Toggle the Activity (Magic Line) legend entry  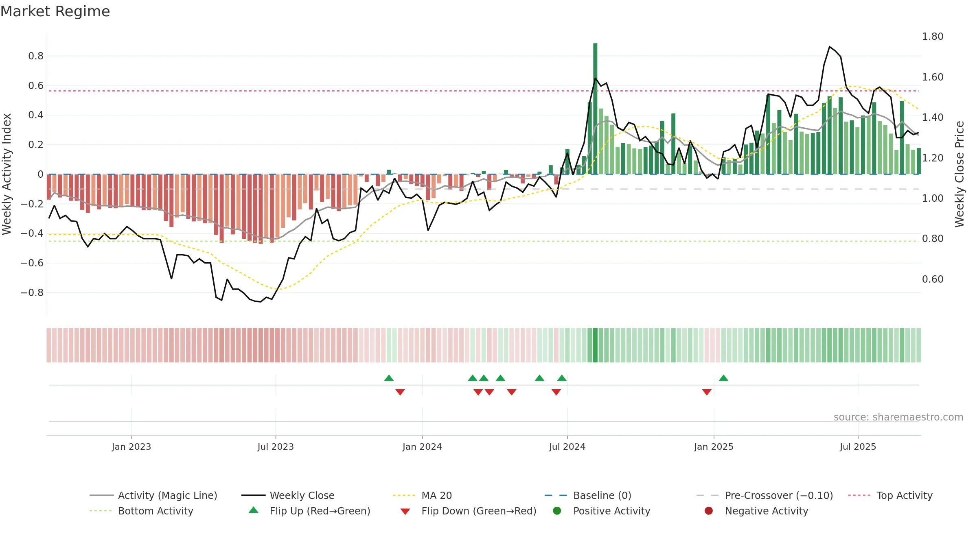tap(153, 495)
